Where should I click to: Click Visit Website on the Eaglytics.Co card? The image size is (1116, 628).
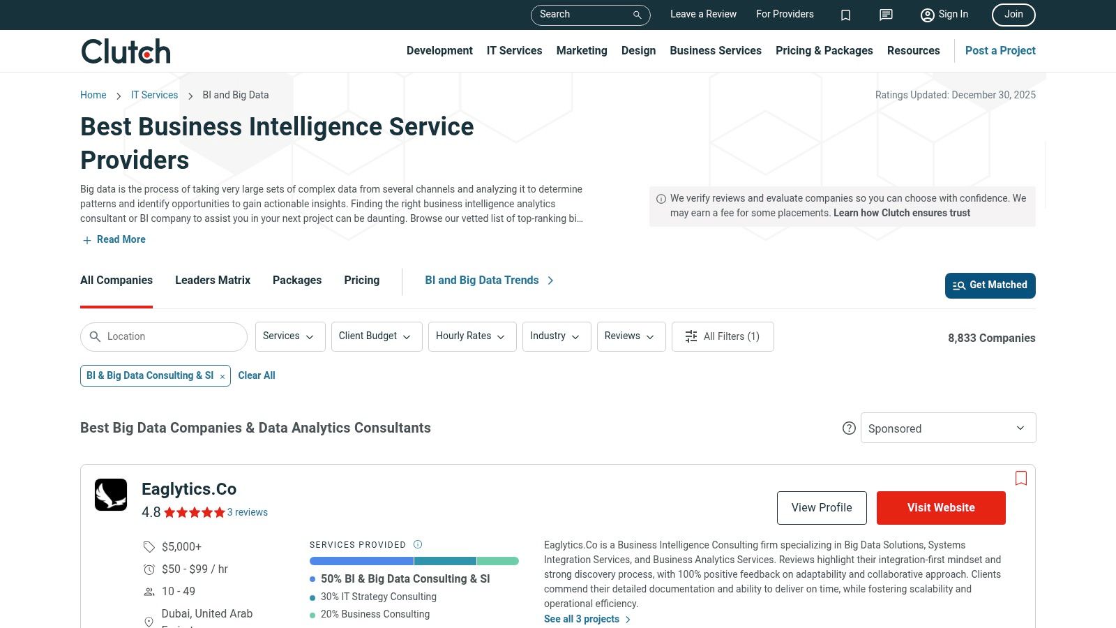[940, 507]
